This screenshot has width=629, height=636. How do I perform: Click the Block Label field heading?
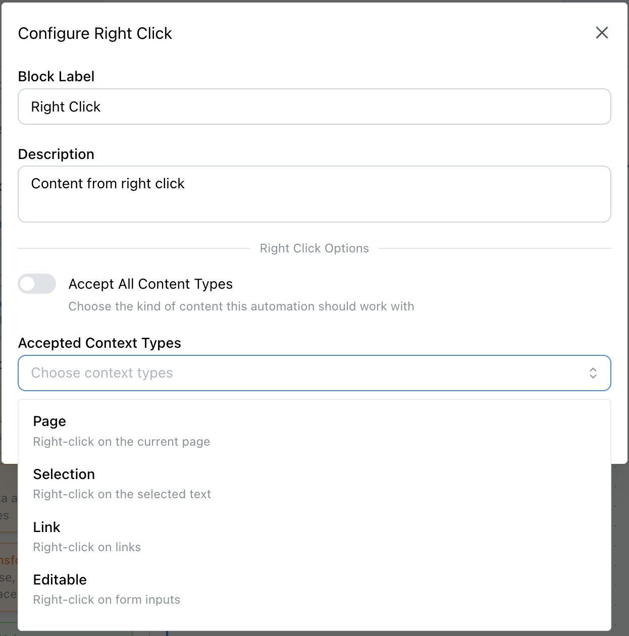pyautogui.click(x=56, y=76)
